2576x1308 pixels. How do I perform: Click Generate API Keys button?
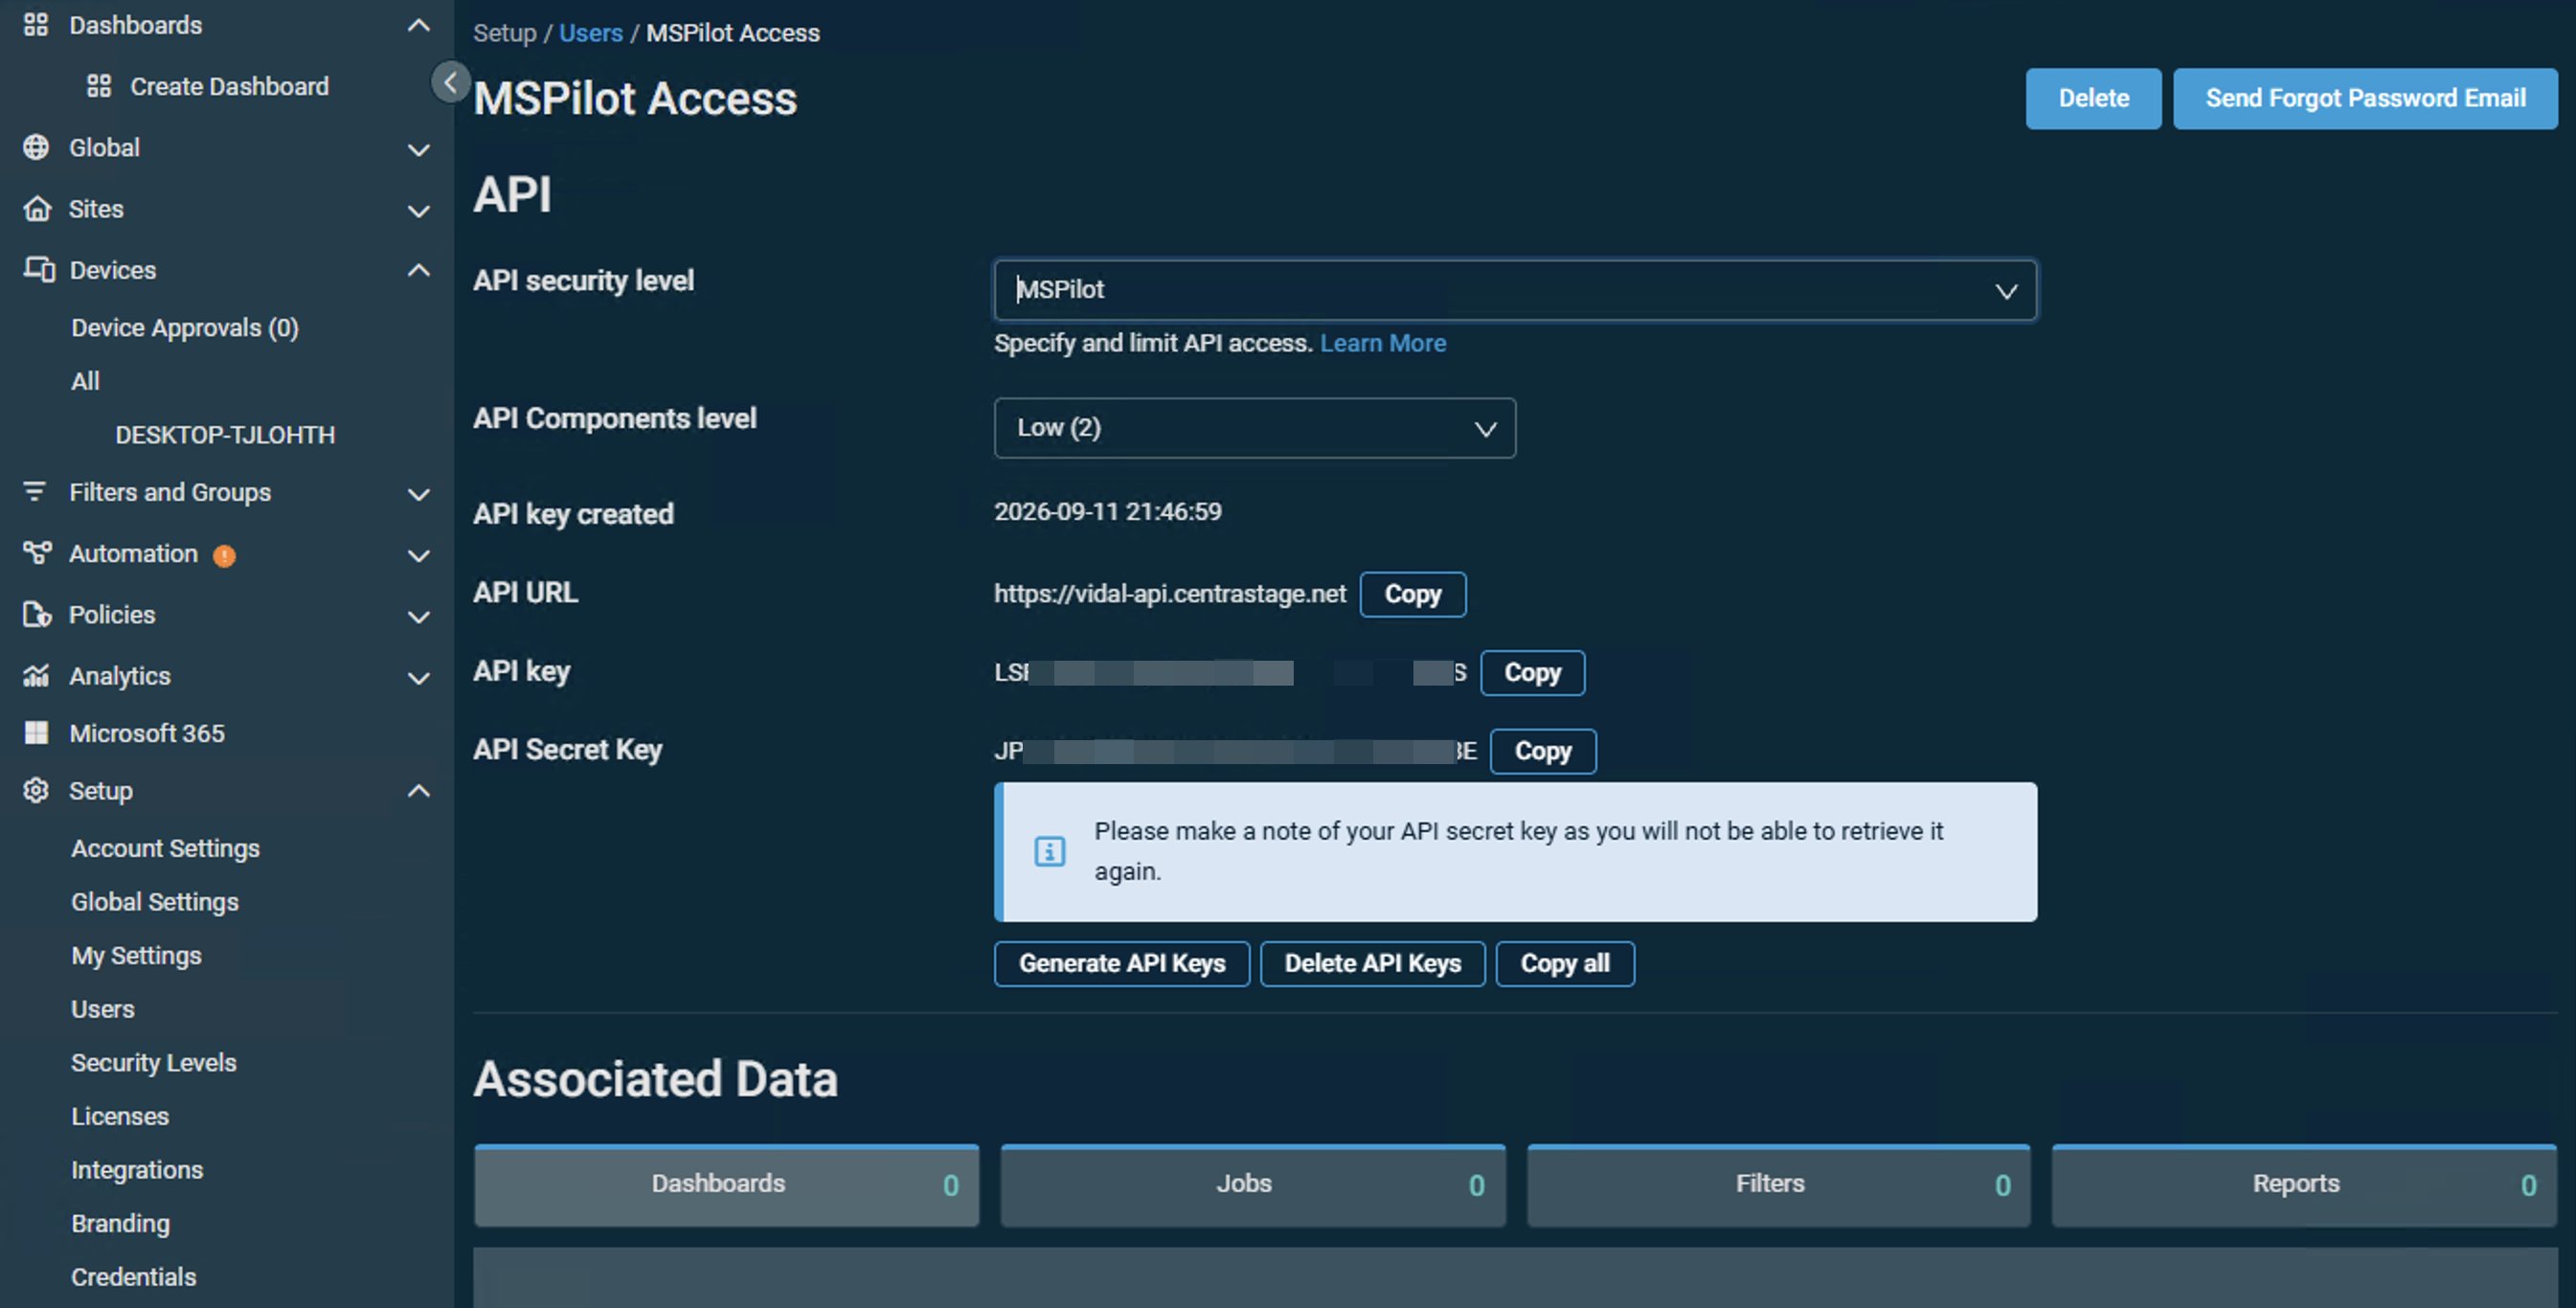[1121, 963]
